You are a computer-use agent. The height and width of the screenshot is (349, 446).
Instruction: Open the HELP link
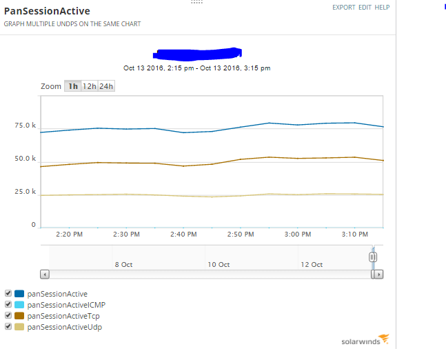[382, 8]
